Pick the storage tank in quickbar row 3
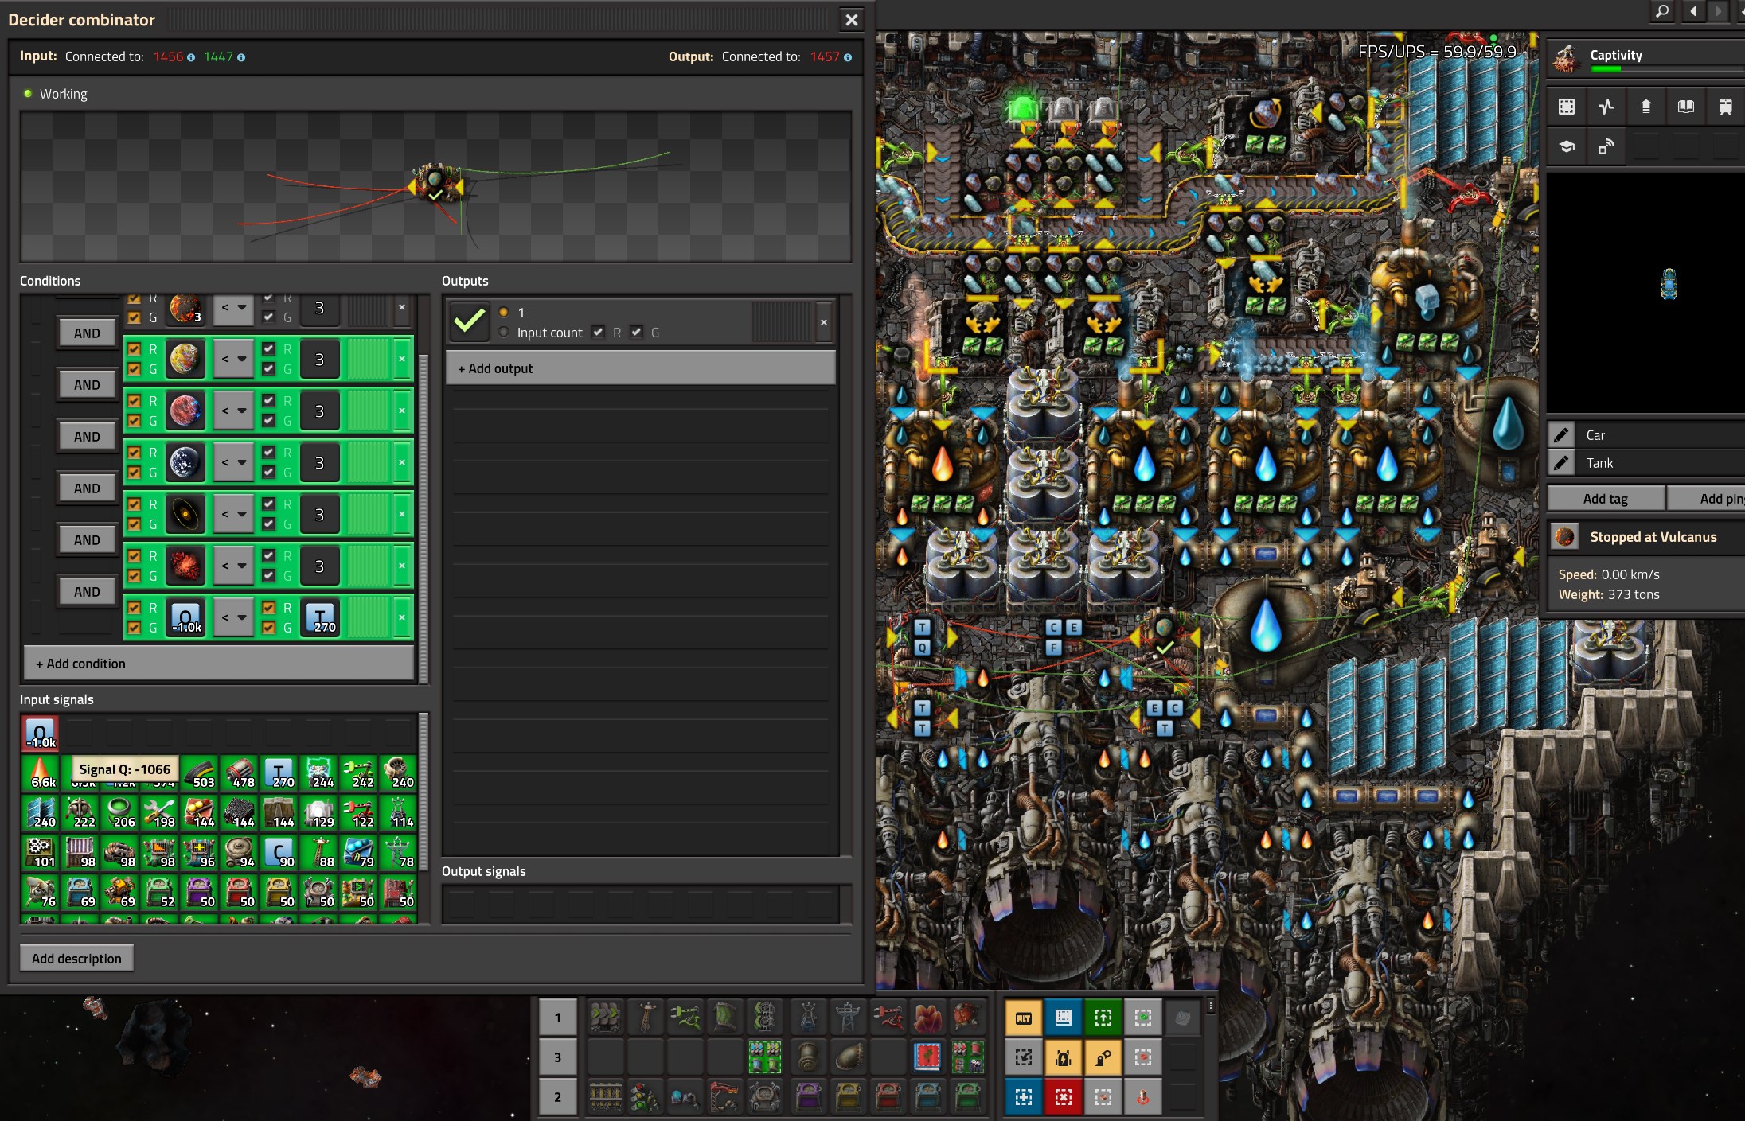Viewport: 1745px width, 1121px height. coord(808,1057)
